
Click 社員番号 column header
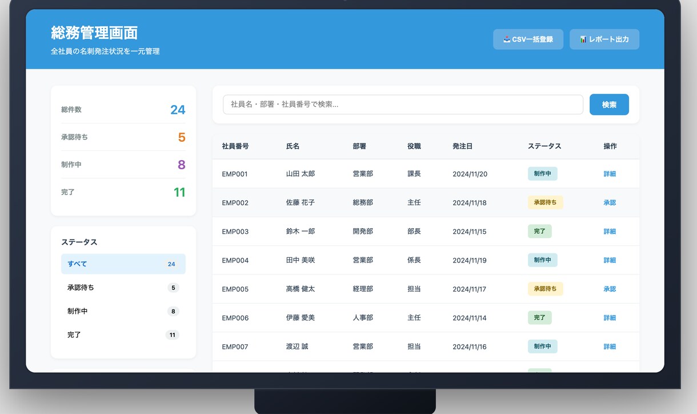(x=235, y=146)
